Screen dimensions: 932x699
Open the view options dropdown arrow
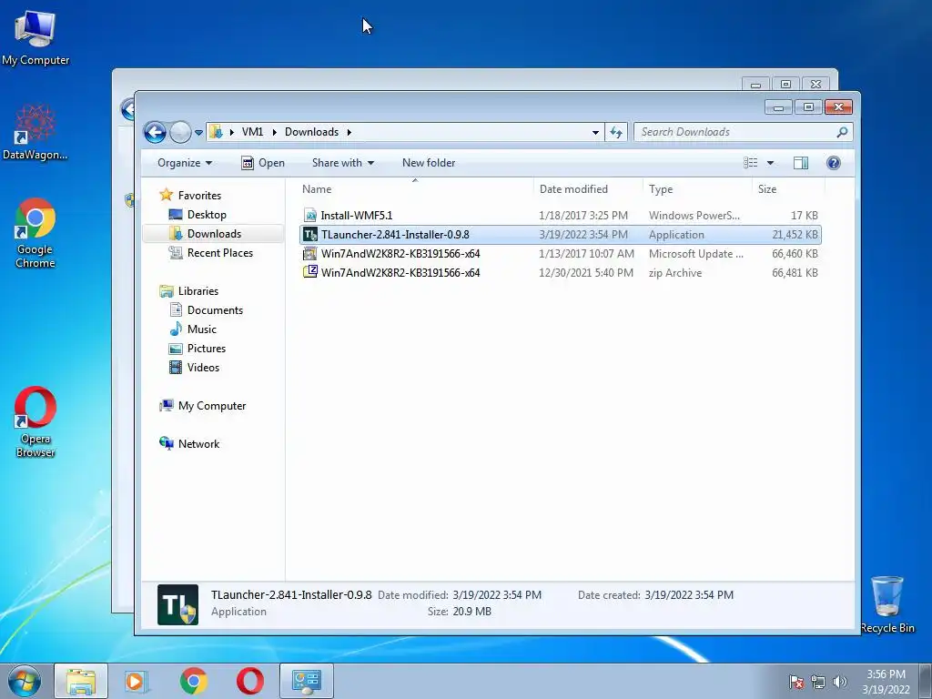[770, 163]
